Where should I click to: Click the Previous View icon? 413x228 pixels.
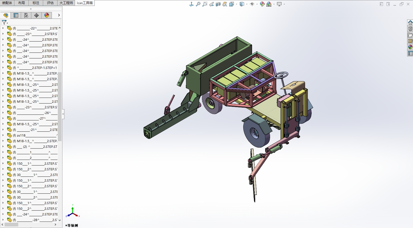coord(212,4)
